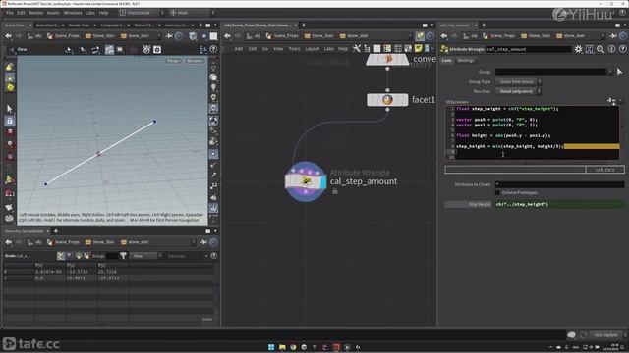Open View dropdown in Geometry Spreadsheet
This screenshot has width=629, height=353.
click(x=146, y=256)
